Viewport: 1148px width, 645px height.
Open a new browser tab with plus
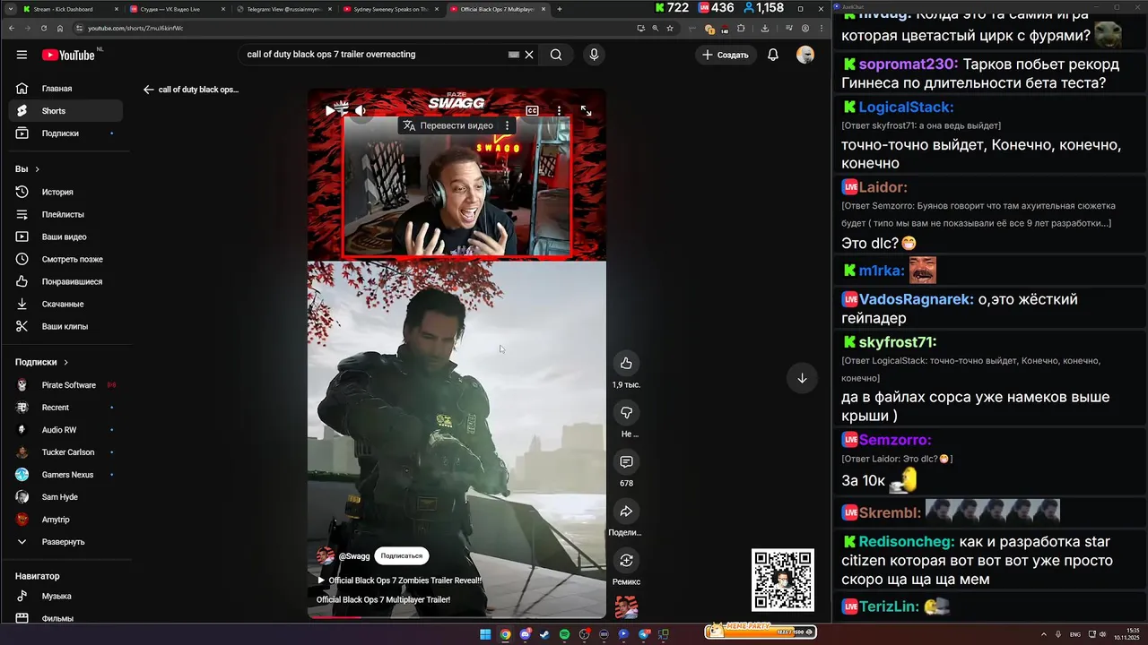(x=560, y=9)
